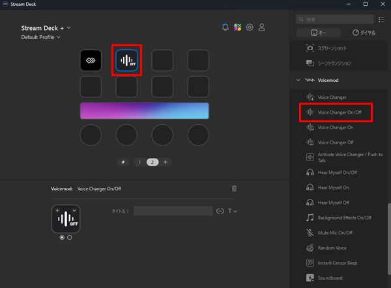
Task: Open the Default Profile dropdown
Action: point(40,37)
